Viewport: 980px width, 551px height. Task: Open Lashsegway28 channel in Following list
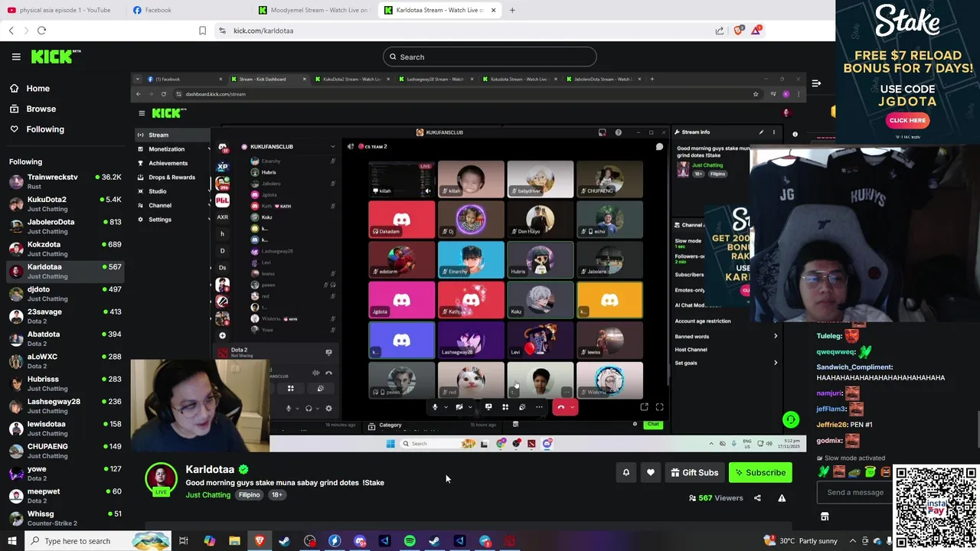tap(65, 406)
